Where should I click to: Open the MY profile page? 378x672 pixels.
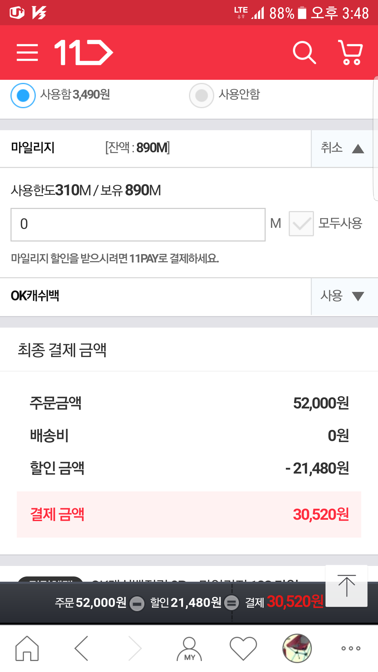189,648
